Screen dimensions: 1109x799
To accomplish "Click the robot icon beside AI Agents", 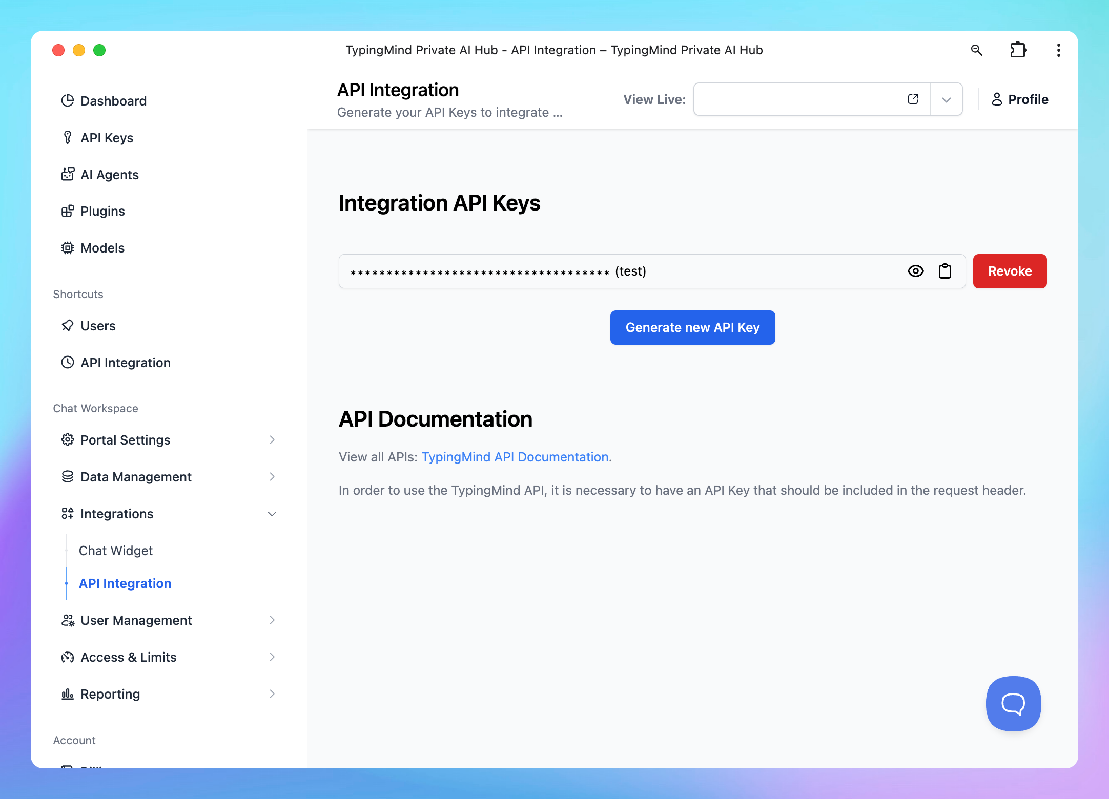I will (68, 174).
